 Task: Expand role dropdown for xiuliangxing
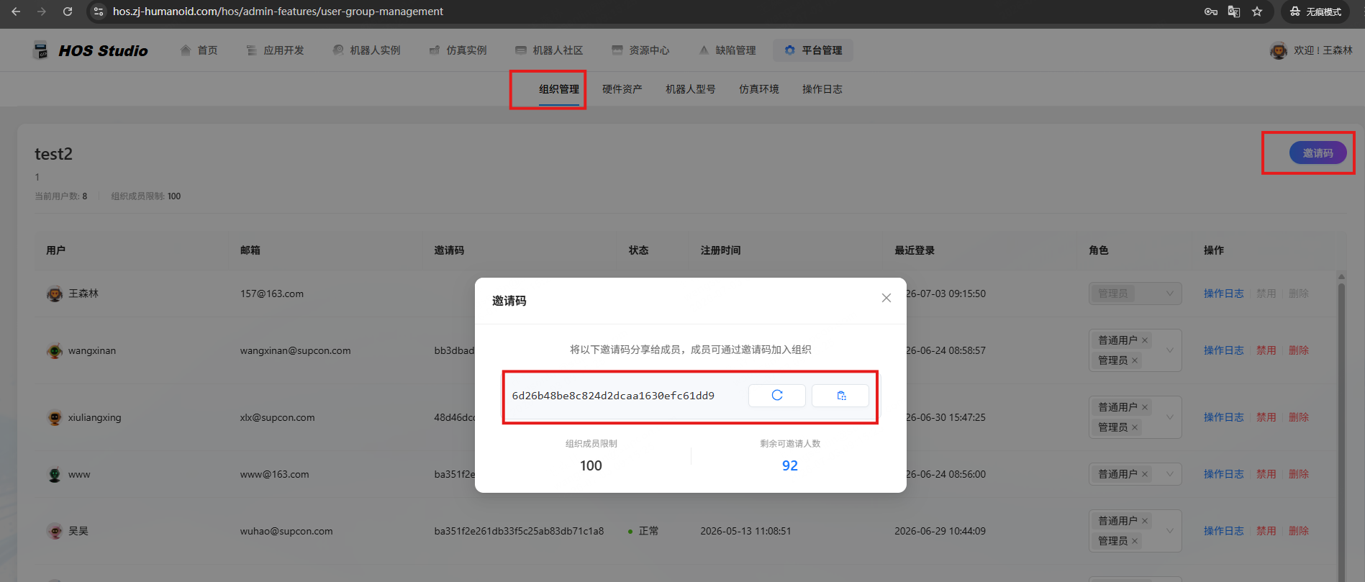pyautogui.click(x=1170, y=417)
